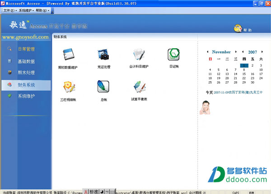Viewport: 271px width, 194px height.
Task: Expand the menu bar toolbar options arrow
Action: (x=52, y=11)
